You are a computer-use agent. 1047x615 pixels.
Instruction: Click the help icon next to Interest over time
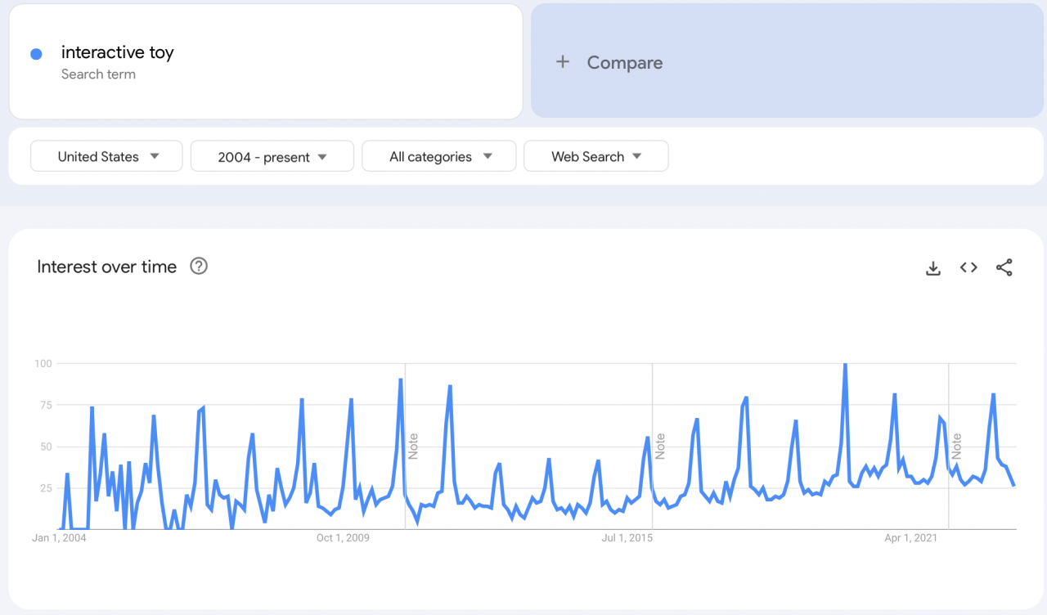point(198,266)
